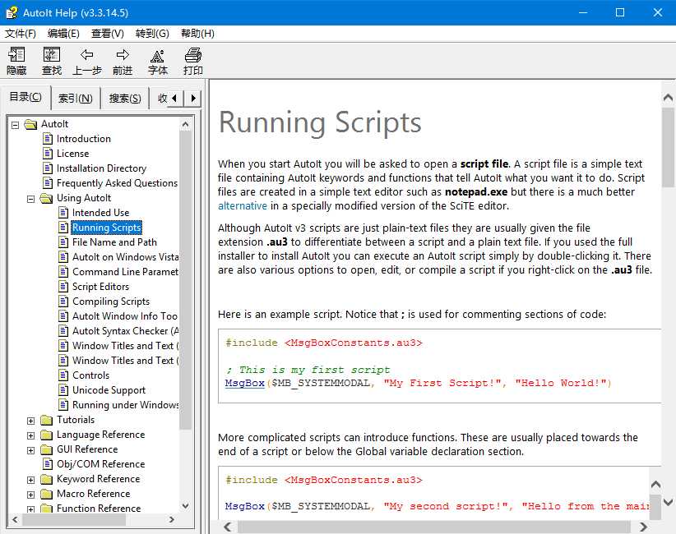
Task: Click the Font (字体) toolbar icon
Action: pos(157,56)
